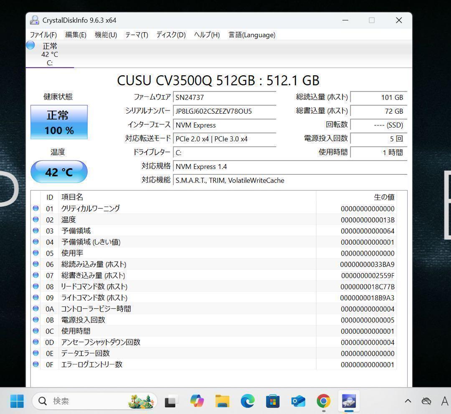Open the ヘルプ(H) menu
The height and width of the screenshot is (414, 451).
tap(207, 35)
